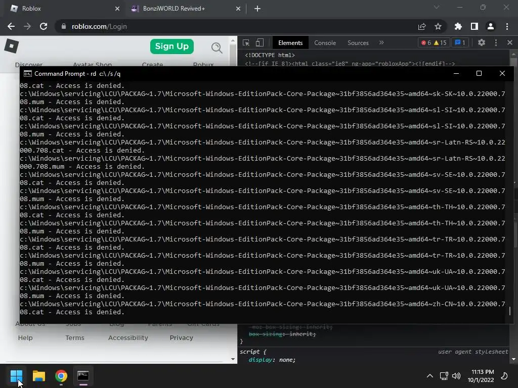The height and width of the screenshot is (388, 518).
Task: Click the focus assist moon icon
Action: [x=504, y=376]
